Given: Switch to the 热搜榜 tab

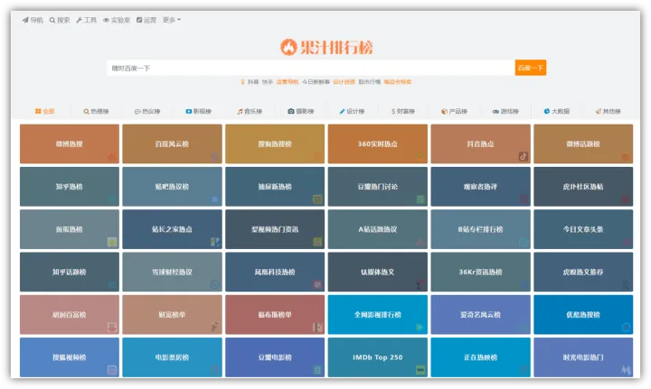Looking at the screenshot, I should (x=96, y=111).
